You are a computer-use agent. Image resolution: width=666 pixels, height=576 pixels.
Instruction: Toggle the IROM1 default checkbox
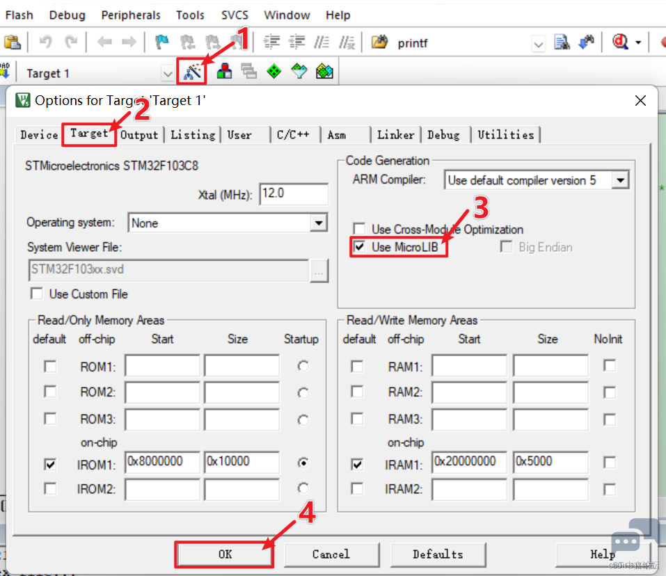click(50, 465)
